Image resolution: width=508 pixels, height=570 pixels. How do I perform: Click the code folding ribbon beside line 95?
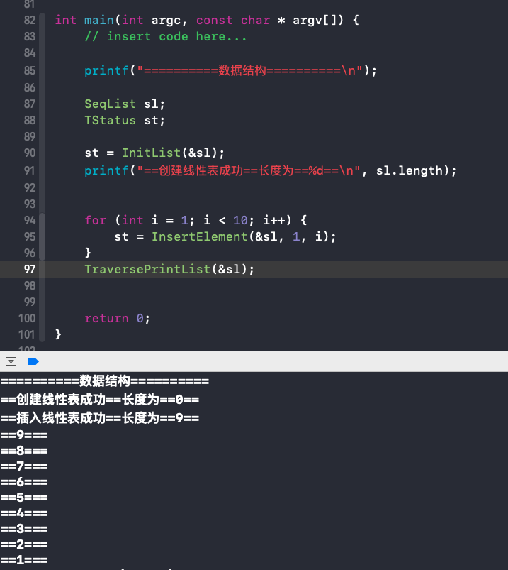pos(42,236)
